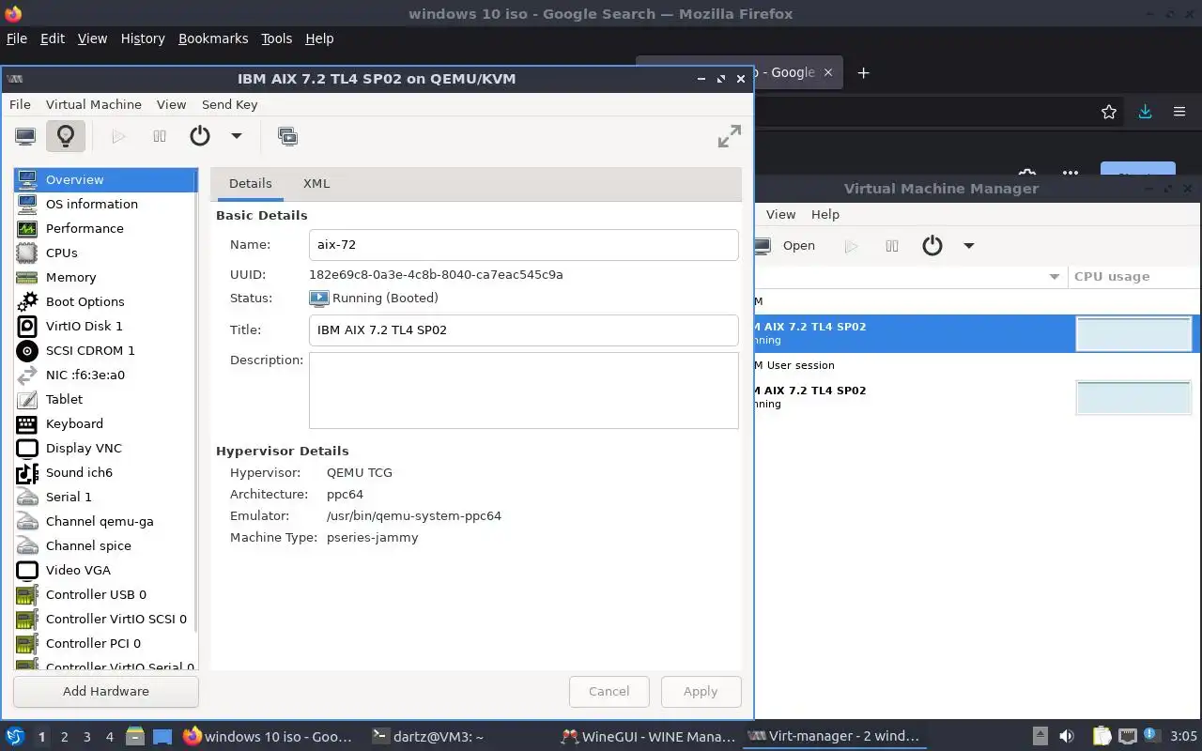1202x751 pixels.
Task: Click the Pause VM icon in toolbar
Action: click(160, 136)
